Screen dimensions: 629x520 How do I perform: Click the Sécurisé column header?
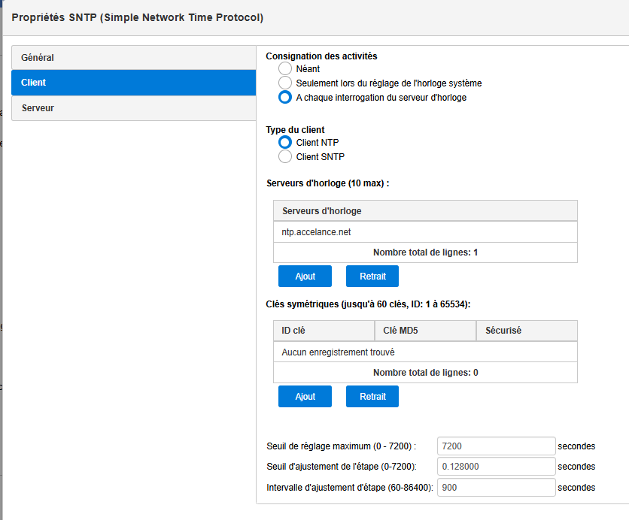point(527,331)
